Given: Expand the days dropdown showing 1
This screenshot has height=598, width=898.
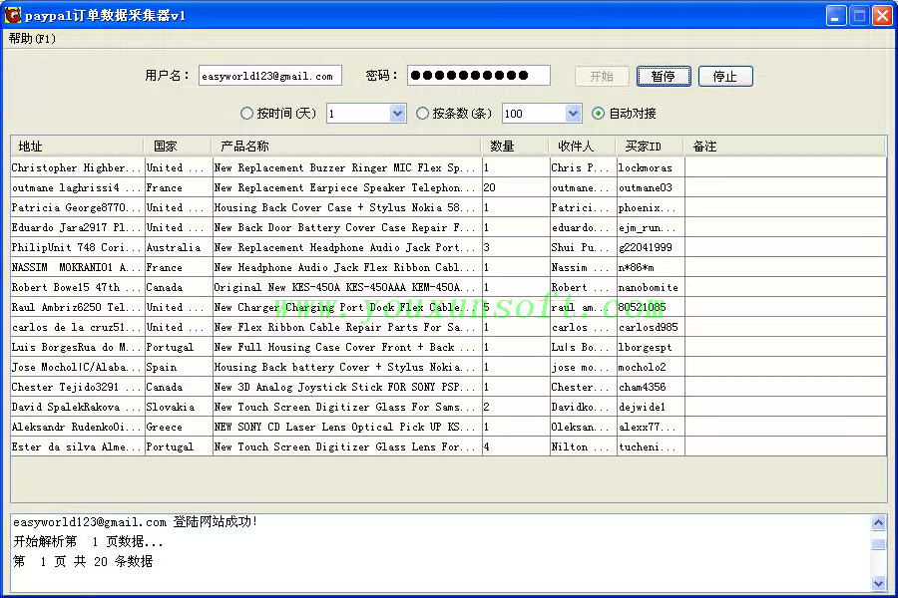Looking at the screenshot, I should click(x=397, y=114).
